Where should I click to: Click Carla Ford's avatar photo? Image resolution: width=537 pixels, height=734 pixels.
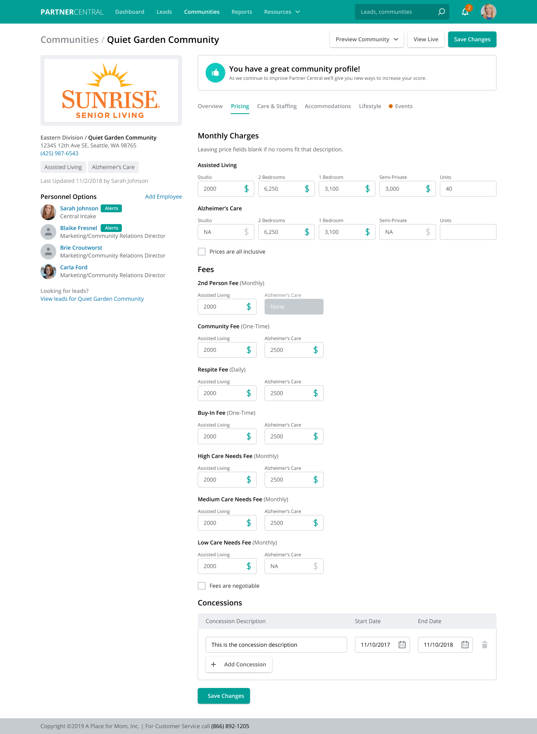tap(48, 271)
